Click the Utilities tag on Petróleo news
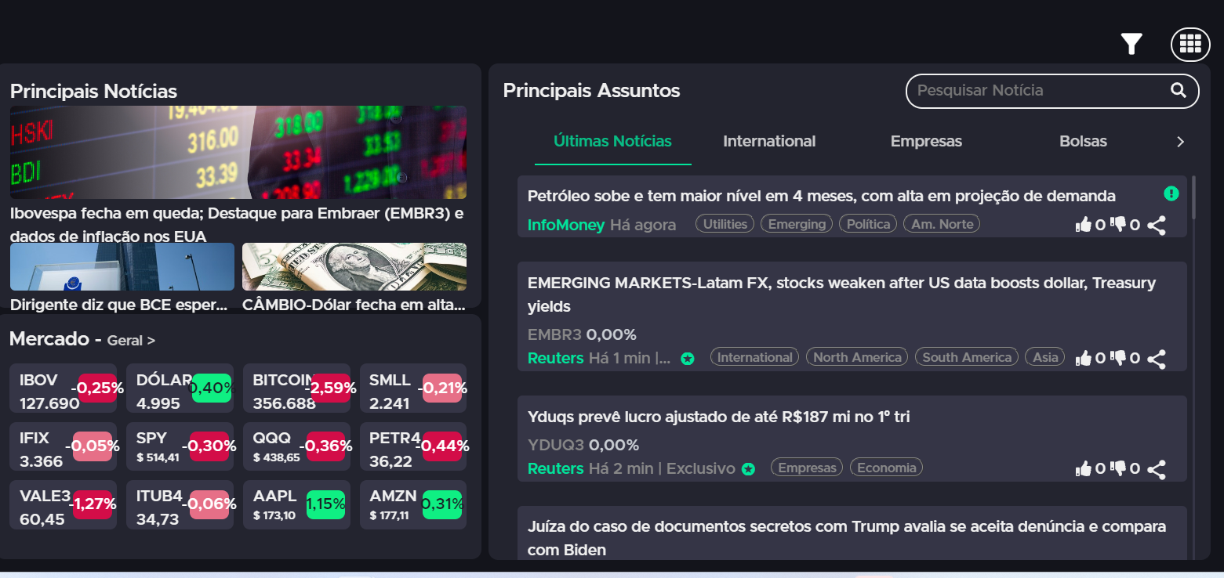The image size is (1224, 578). 725,224
